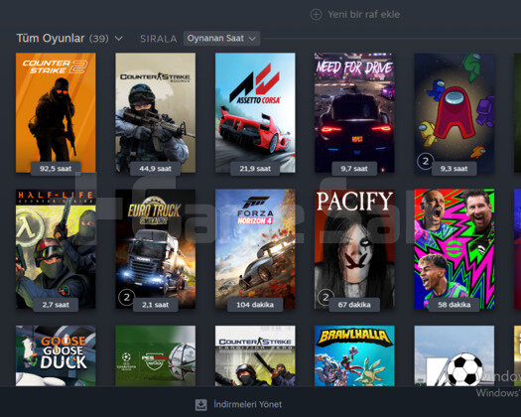Open the Counter-Strike Condition Zero cover

pyautogui.click(x=255, y=355)
